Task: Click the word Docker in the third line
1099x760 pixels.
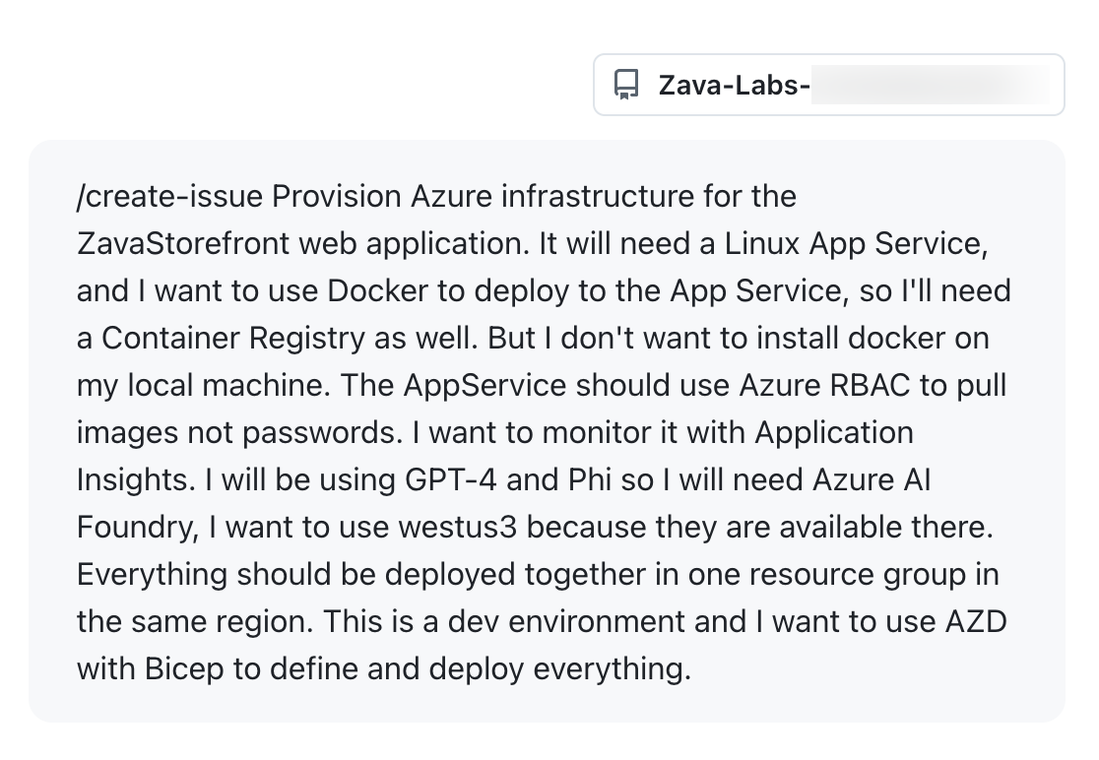Action: pos(376,291)
